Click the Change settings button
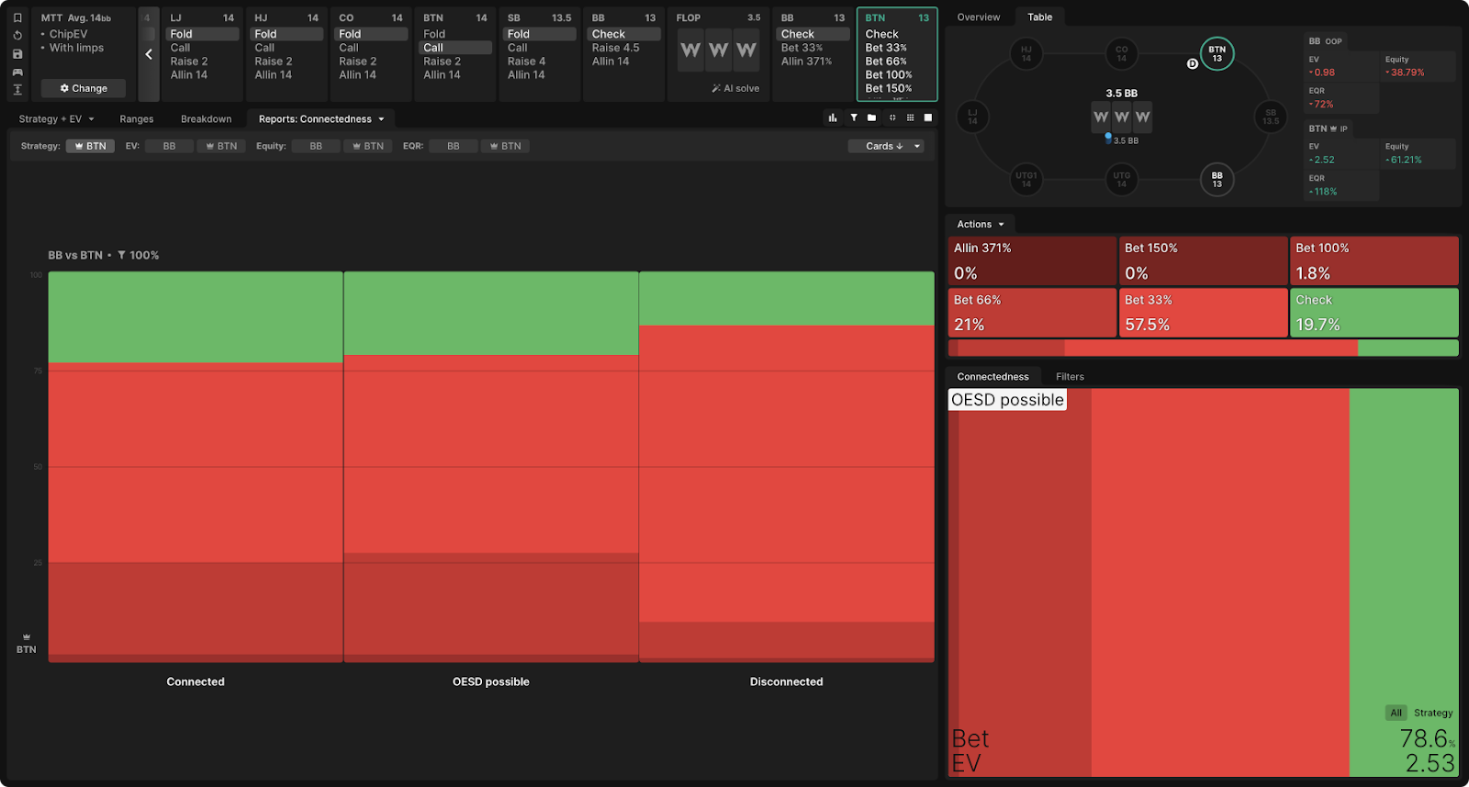Image resolution: width=1469 pixels, height=787 pixels. click(84, 88)
